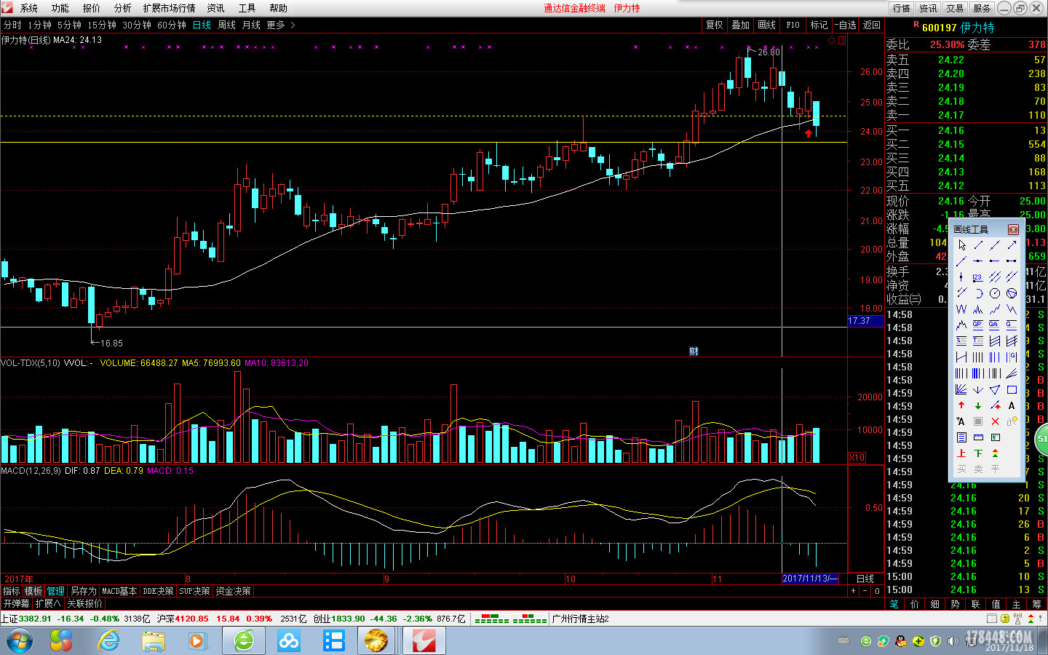
Task: Place a red up arrow marker
Action: pos(961,405)
